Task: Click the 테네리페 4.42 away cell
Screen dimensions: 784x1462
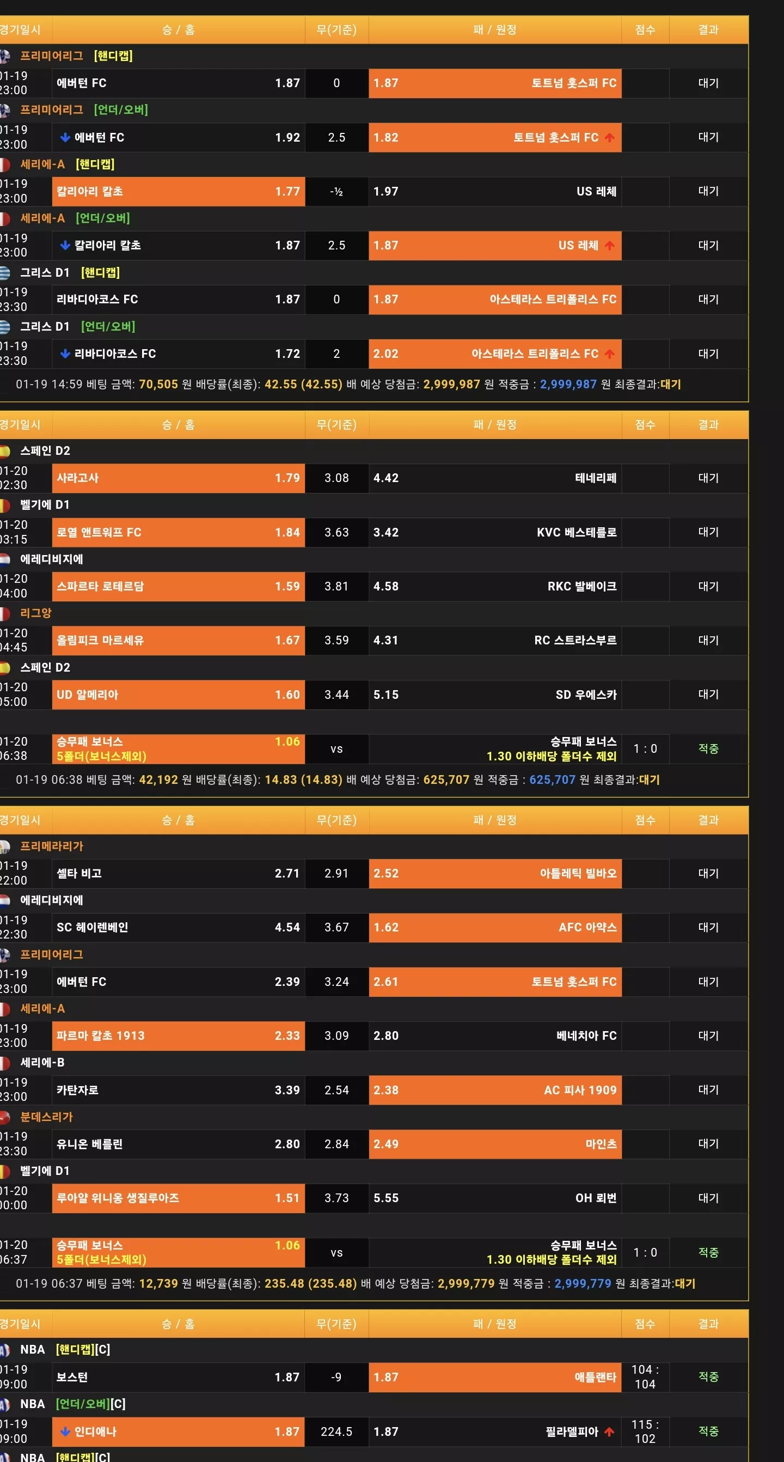Action: pyautogui.click(x=495, y=478)
